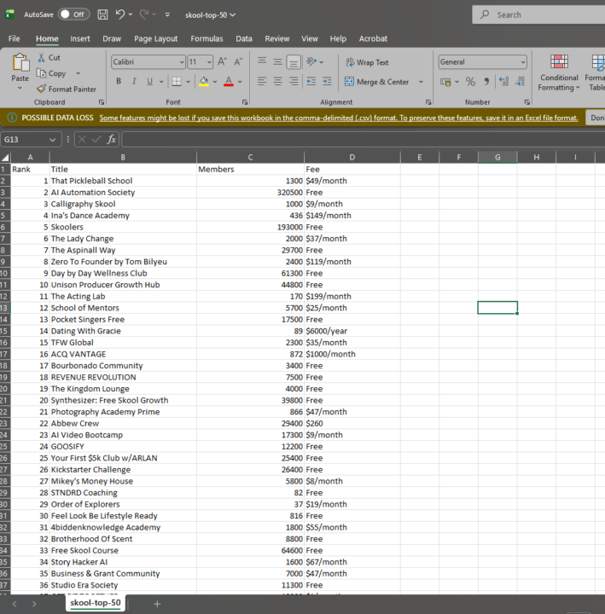
Task: Open the Font name dropdown
Action: click(x=182, y=62)
